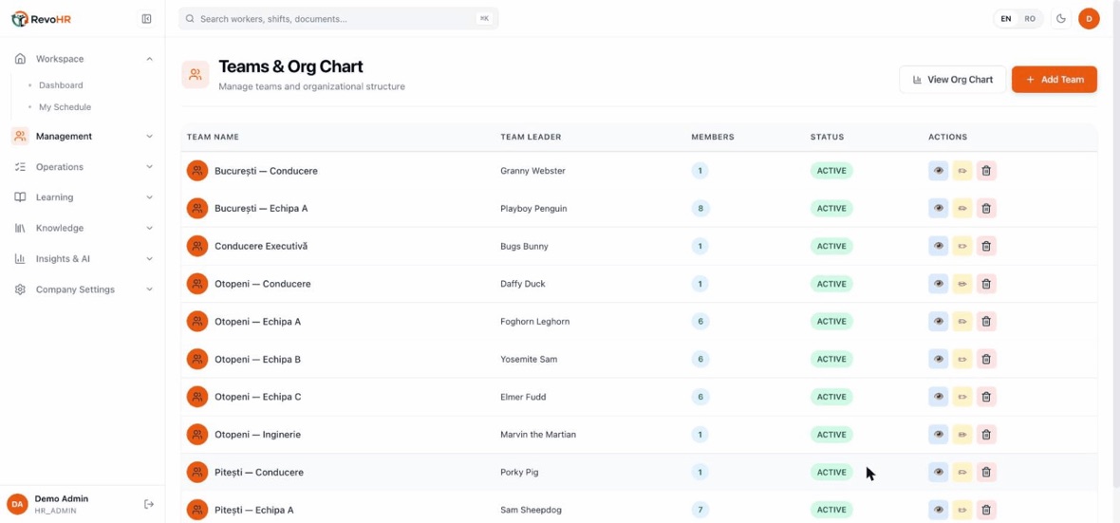This screenshot has height=523, width=1120.
Task: Expand the Operations menu
Action: (84, 167)
